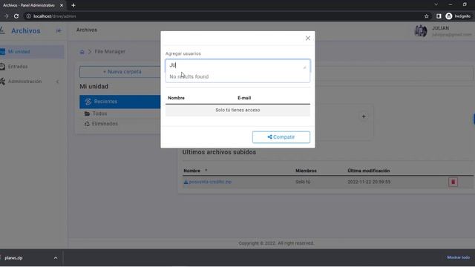Collapse the sidebar with toggle icon
This screenshot has height=267, width=475.
[59, 30]
